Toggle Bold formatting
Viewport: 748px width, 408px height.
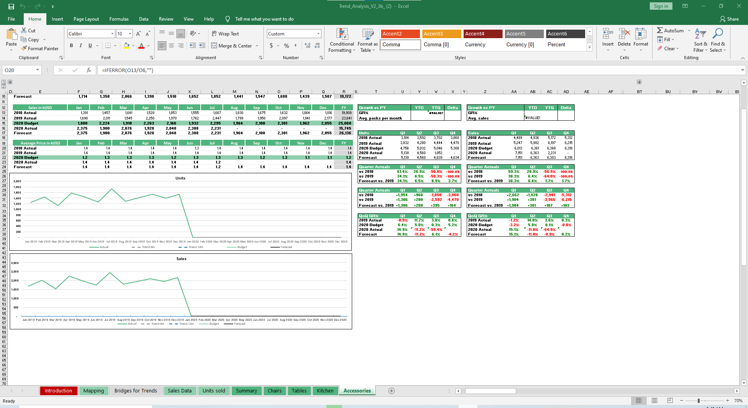coord(71,46)
